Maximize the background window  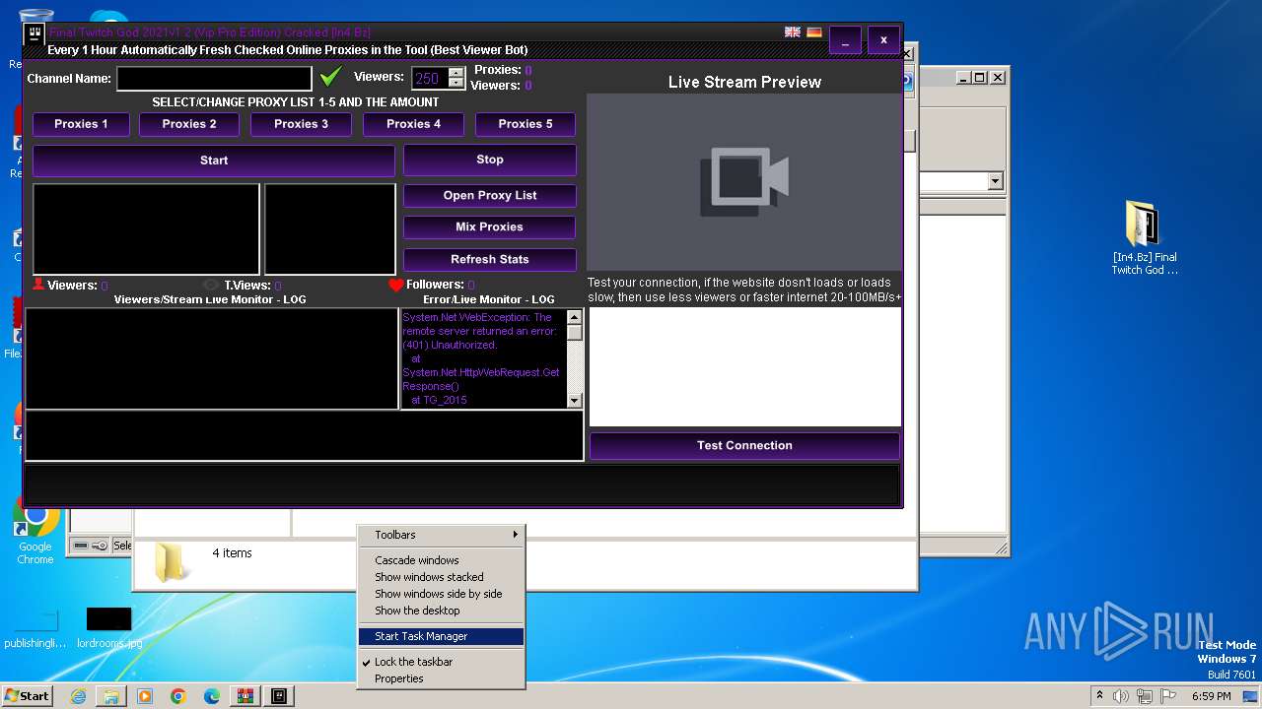[x=979, y=77]
